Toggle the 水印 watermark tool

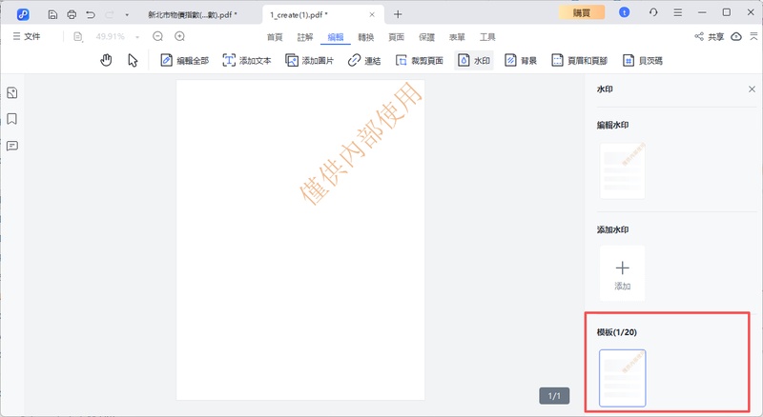coord(474,60)
